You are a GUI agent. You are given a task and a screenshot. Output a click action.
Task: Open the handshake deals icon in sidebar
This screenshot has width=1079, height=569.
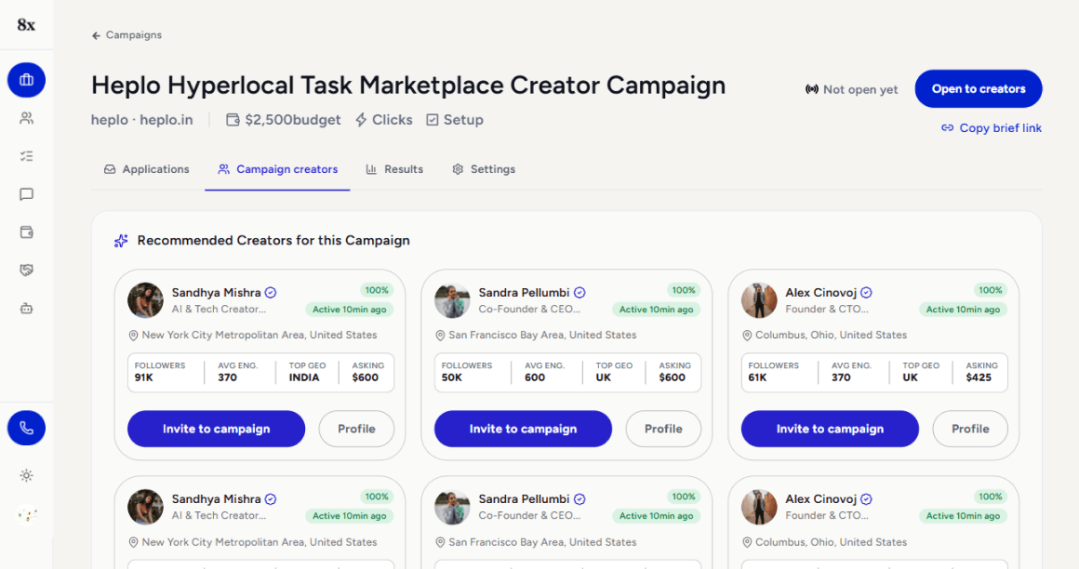point(26,271)
